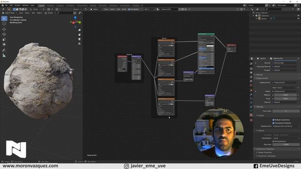Click the zoom magnifier viewport gizmo
This screenshot has height=169, width=301.
[79, 30]
